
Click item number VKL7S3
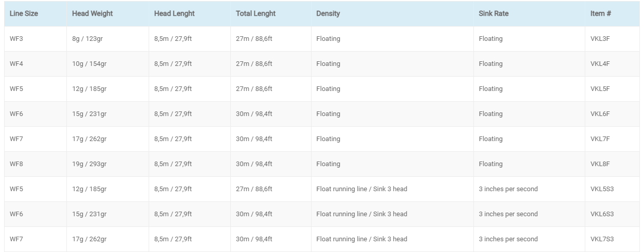point(602,239)
